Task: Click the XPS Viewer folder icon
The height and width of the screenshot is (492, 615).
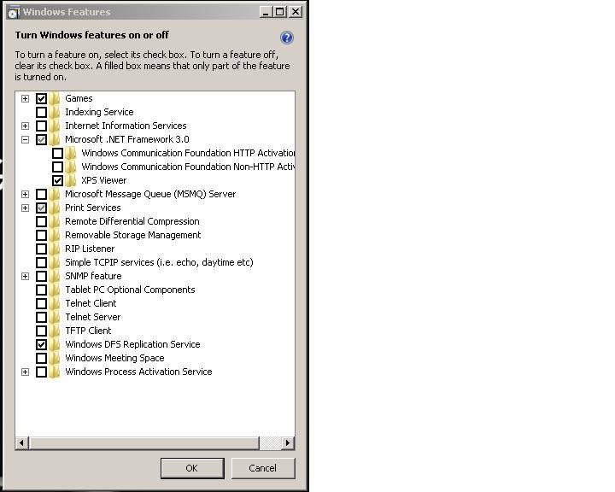Action: coord(71,180)
